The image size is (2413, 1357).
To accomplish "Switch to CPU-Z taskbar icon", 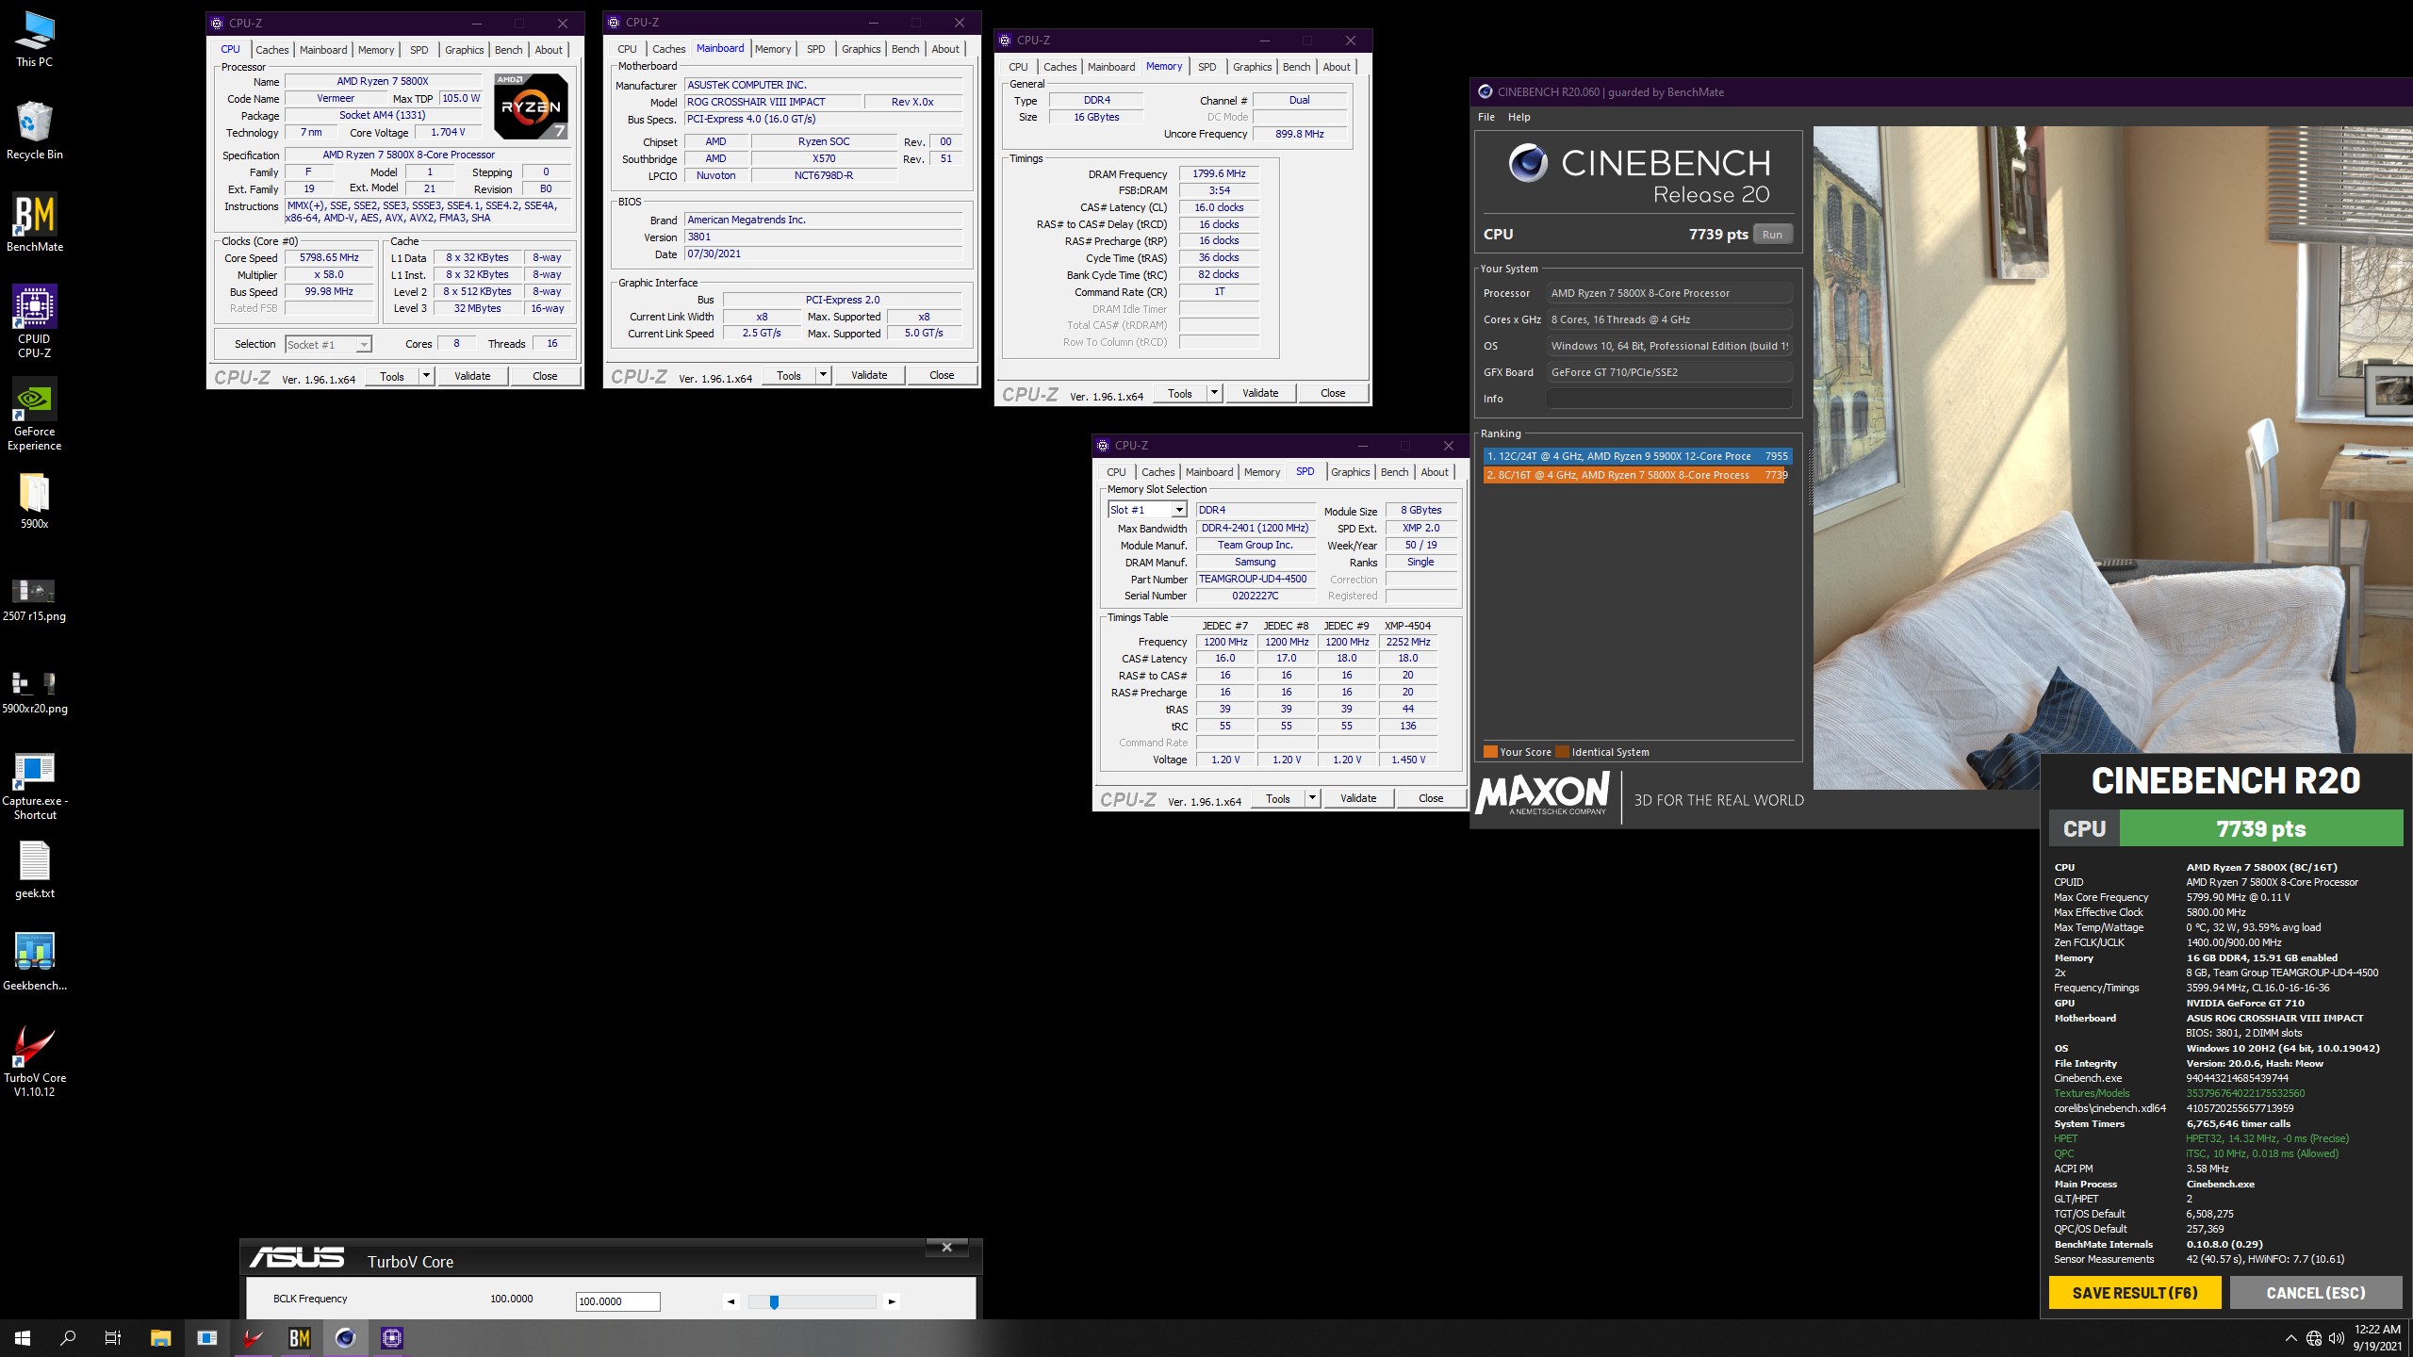I will click(392, 1338).
